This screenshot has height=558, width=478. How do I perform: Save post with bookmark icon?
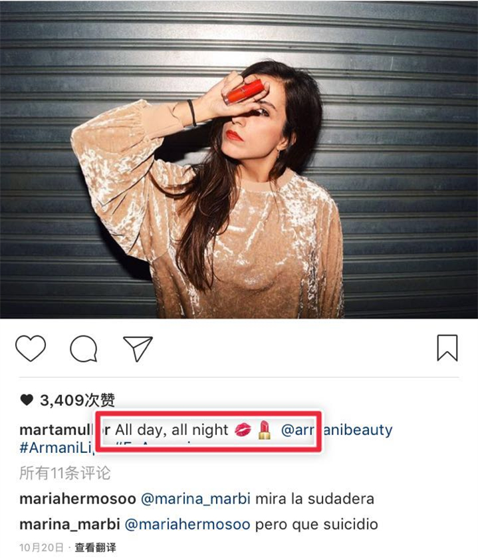[x=447, y=348]
